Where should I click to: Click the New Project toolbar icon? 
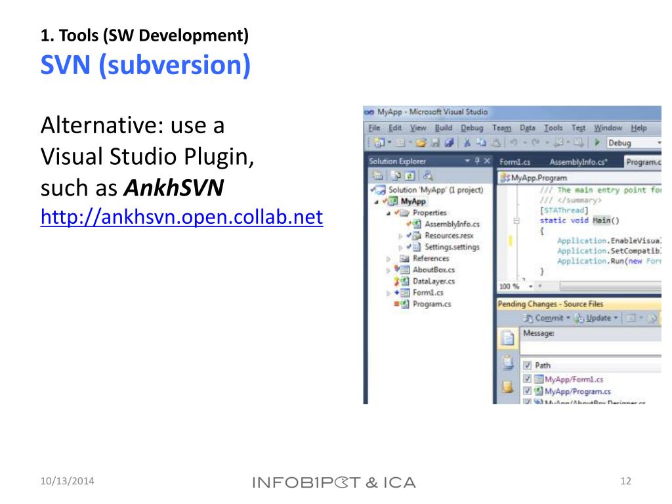[379, 142]
